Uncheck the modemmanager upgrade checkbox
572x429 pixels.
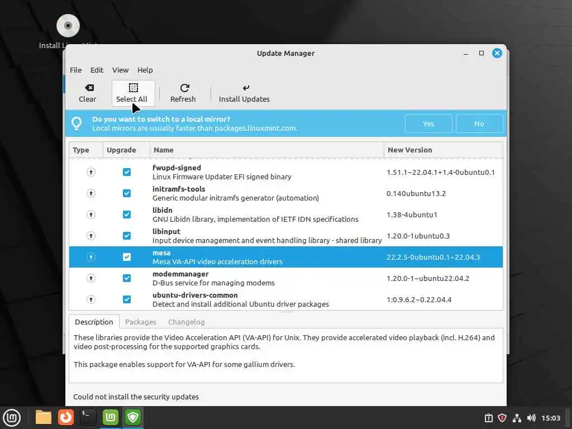click(127, 278)
